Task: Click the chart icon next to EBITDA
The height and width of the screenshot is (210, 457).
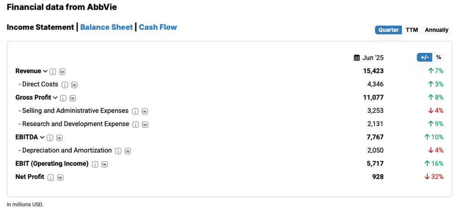Action: (x=59, y=138)
